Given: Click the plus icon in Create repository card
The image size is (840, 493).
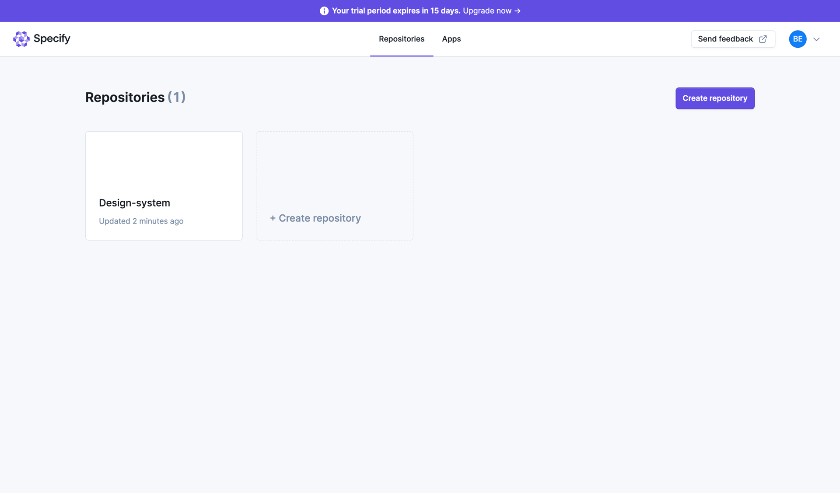Looking at the screenshot, I should 273,218.
